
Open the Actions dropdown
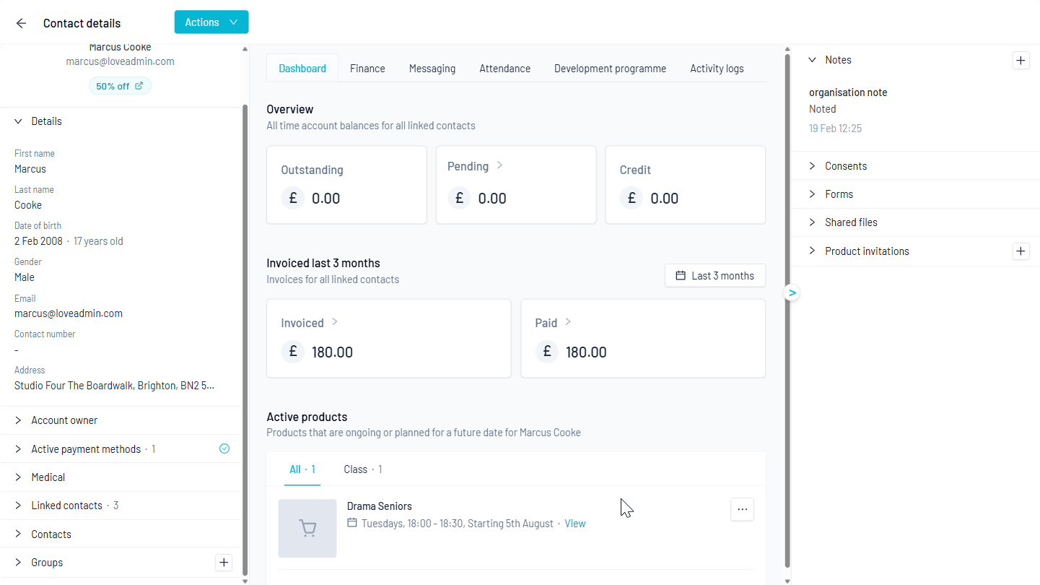211,22
